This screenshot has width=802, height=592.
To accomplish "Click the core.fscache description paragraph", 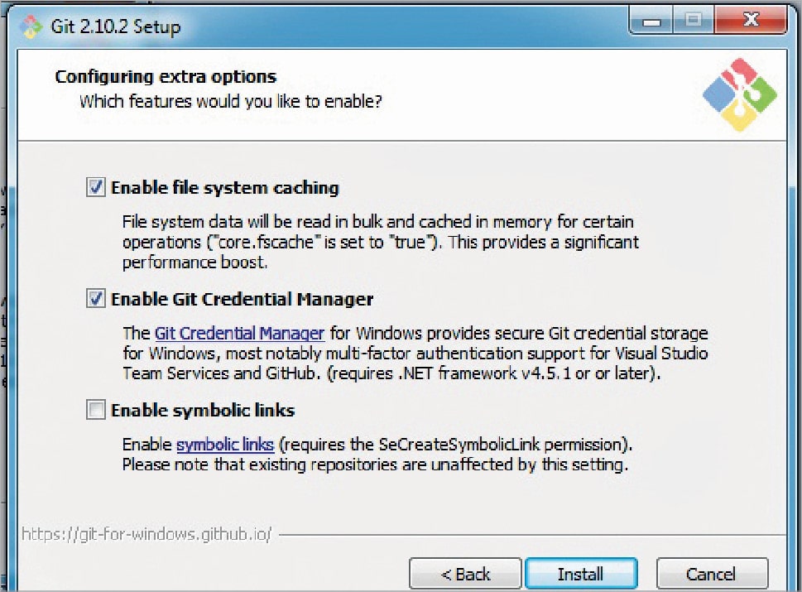I will pyautogui.click(x=381, y=243).
